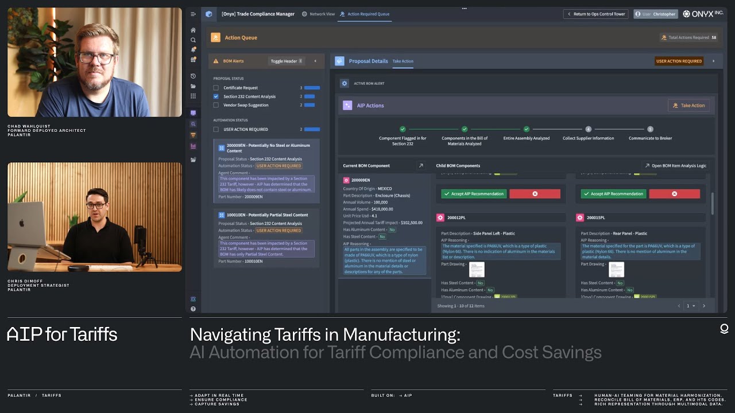Reject recommendation with red X above 200015PL
This screenshot has width=735, height=413.
click(674, 194)
